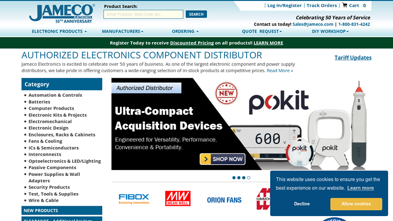Image resolution: width=393 pixels, height=221 pixels.
Task: Open Security Products category
Action: (x=49, y=187)
